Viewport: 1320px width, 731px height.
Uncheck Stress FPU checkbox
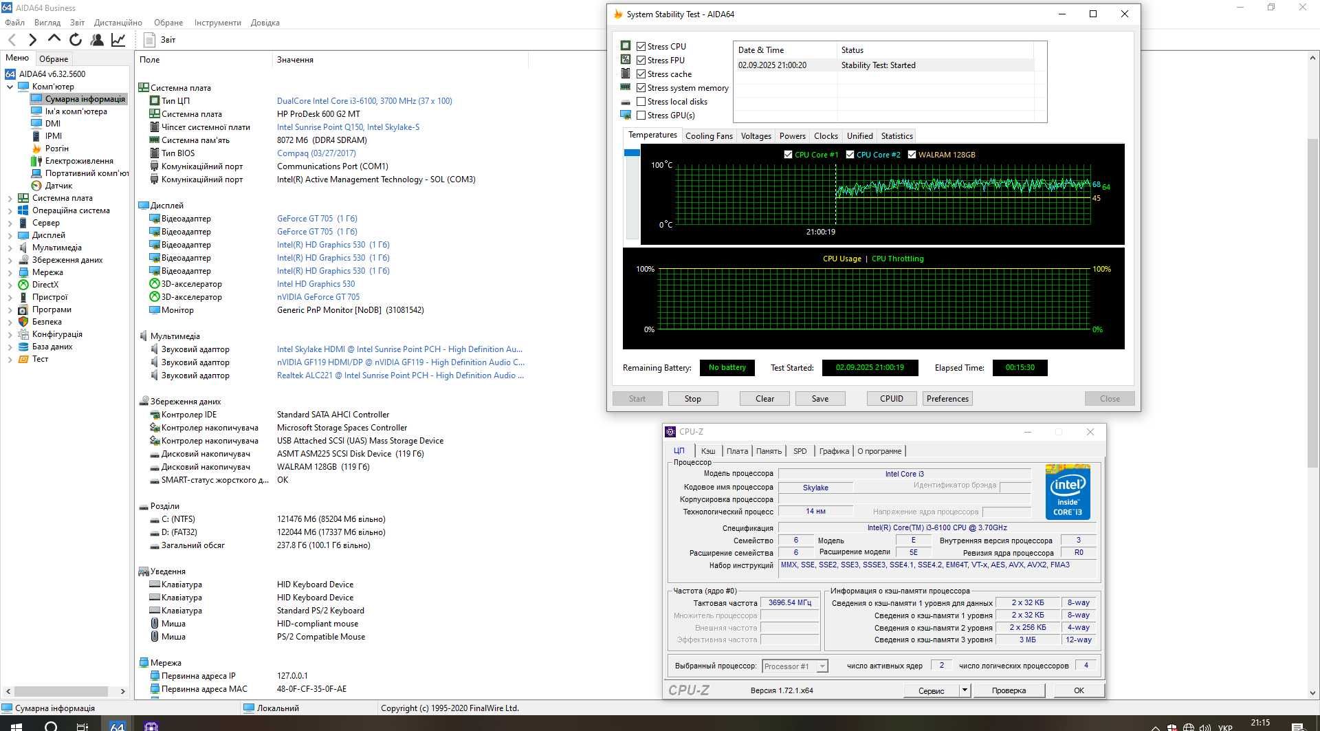click(641, 61)
